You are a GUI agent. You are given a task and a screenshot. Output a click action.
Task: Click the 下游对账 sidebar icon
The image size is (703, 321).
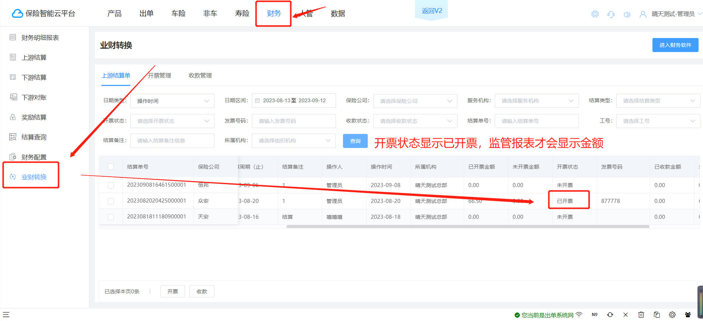(13, 97)
